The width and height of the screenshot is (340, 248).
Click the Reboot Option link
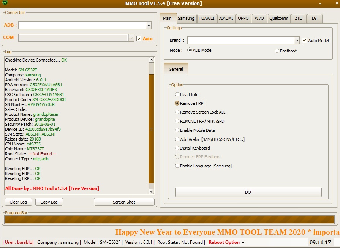click(x=224, y=242)
